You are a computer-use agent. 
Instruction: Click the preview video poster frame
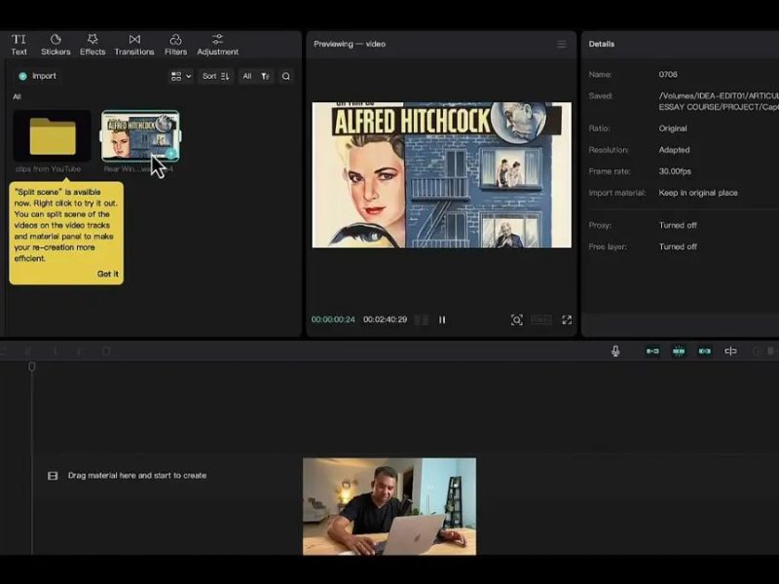pos(442,175)
